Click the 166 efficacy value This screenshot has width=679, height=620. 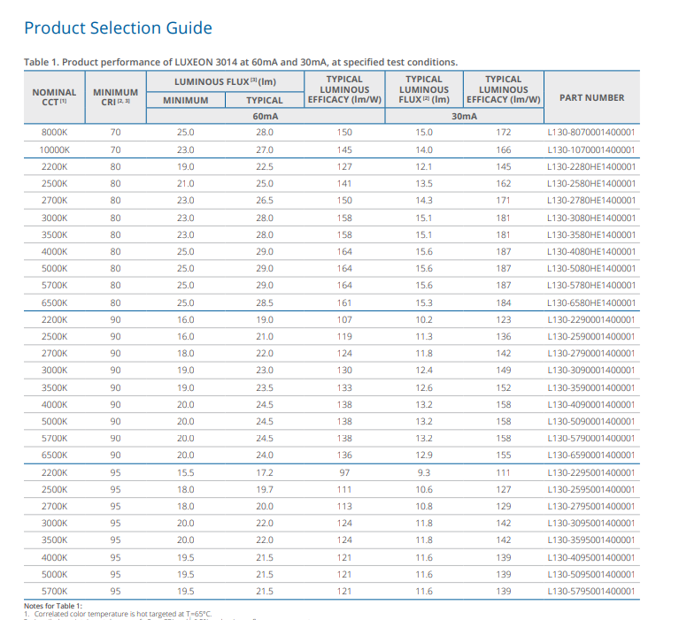pyautogui.click(x=503, y=150)
